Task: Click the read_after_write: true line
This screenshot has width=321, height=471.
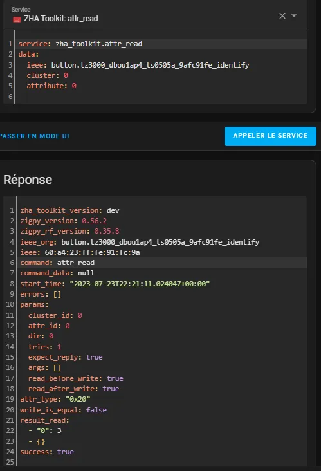Action: coord(73,389)
